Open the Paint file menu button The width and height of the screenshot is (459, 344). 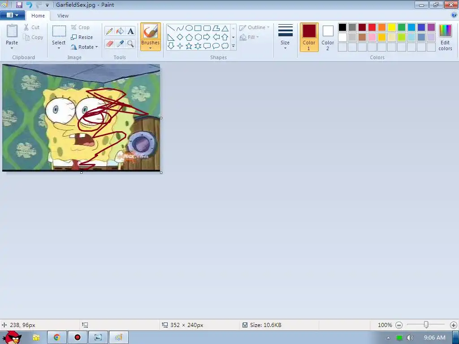click(13, 15)
